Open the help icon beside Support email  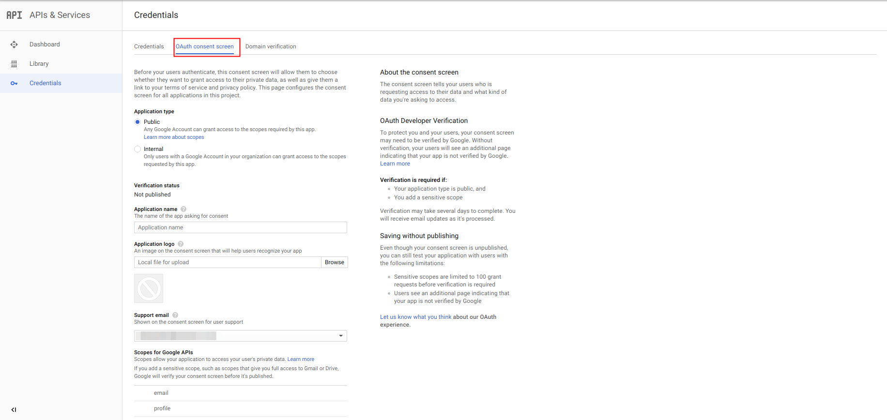point(175,315)
